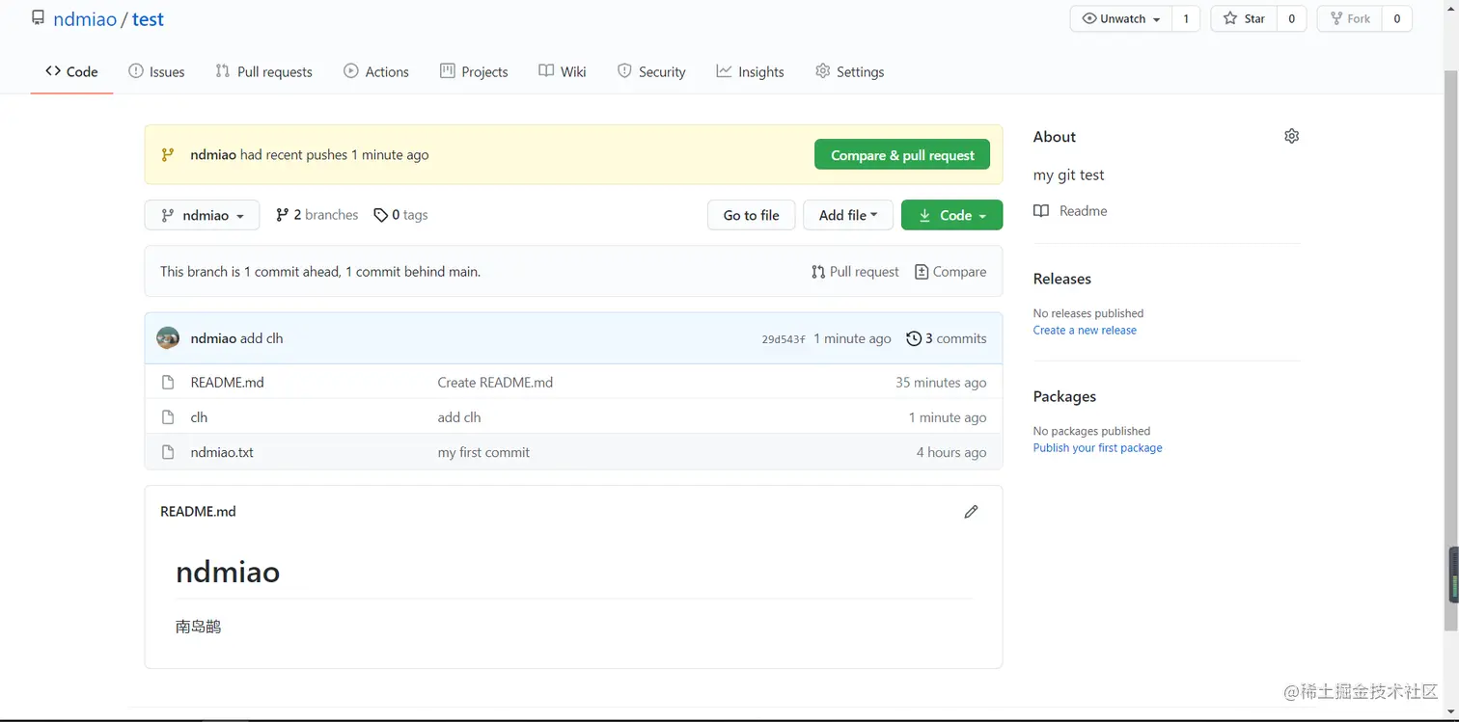Open commit hash 29d543f

point(784,339)
